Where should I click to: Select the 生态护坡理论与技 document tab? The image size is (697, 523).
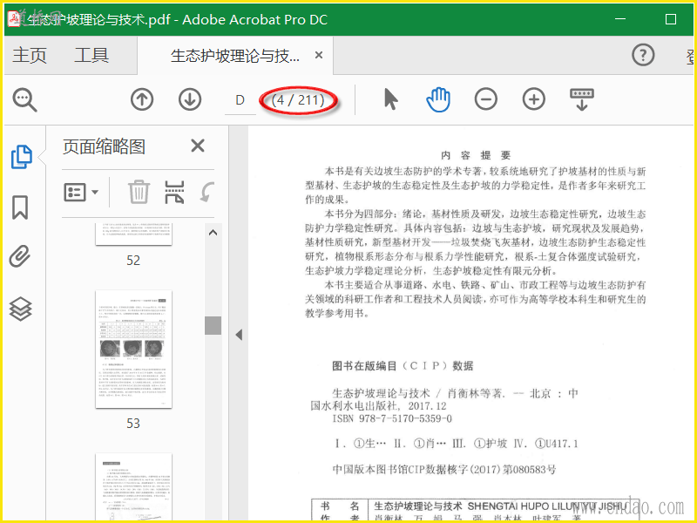click(x=235, y=56)
